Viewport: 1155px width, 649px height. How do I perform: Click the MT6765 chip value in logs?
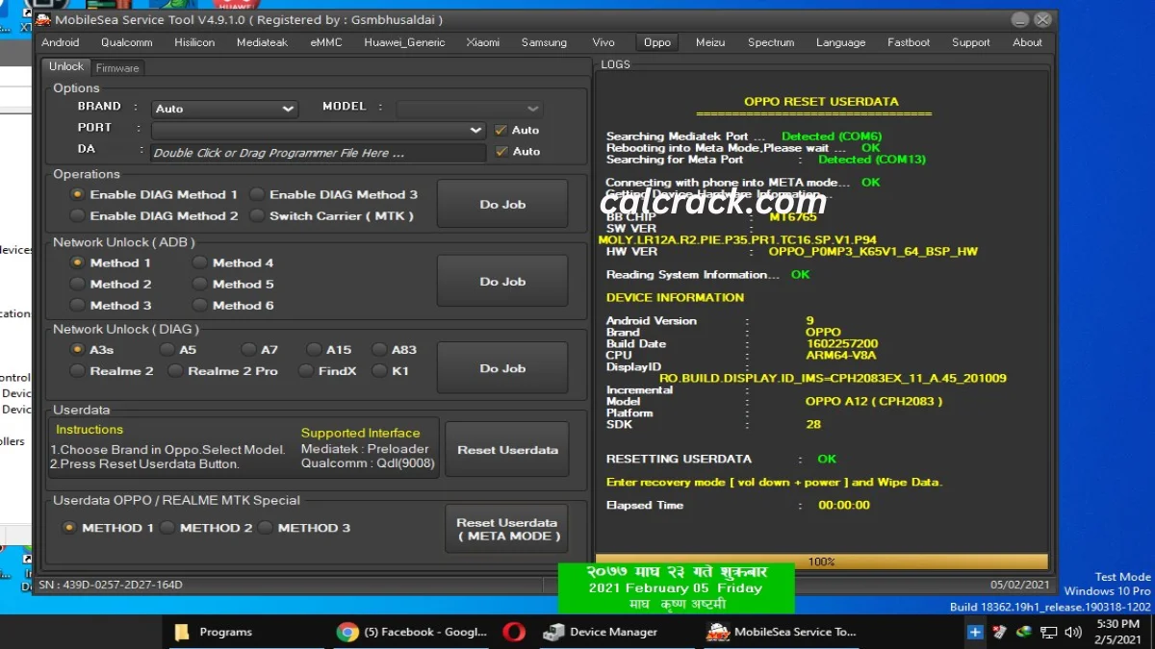[x=795, y=216]
